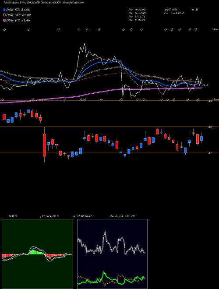
Task: Click the tall red gap-down candlestick
Action: (x=44, y=145)
